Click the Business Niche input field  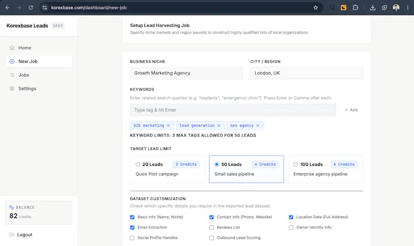(x=186, y=73)
